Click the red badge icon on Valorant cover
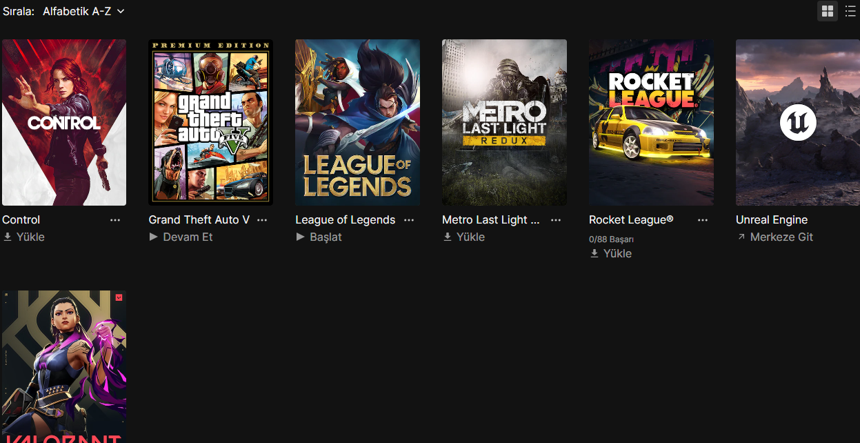 (119, 297)
